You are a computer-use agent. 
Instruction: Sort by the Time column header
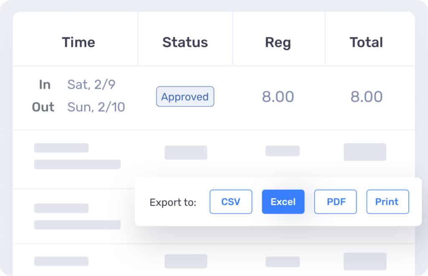[x=79, y=42]
